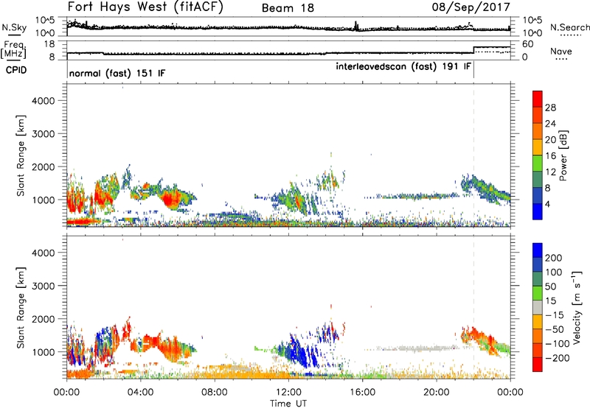Click the 'N.Sky' legend label
The height and width of the screenshot is (408, 590).
coord(14,27)
